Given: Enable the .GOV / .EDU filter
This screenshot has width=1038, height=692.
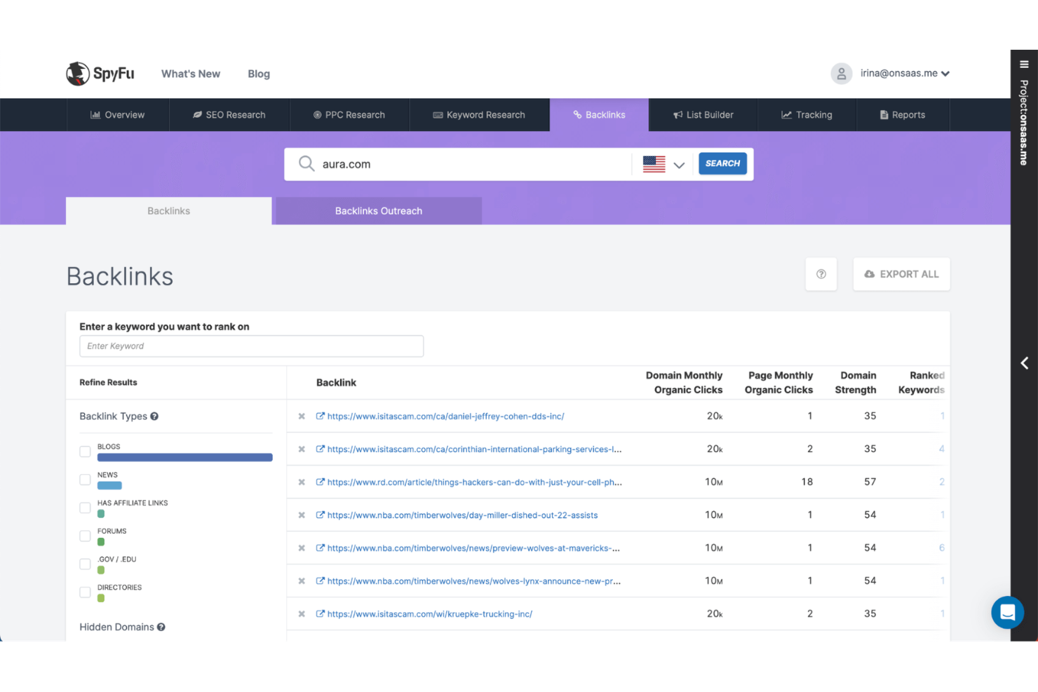Looking at the screenshot, I should (85, 564).
